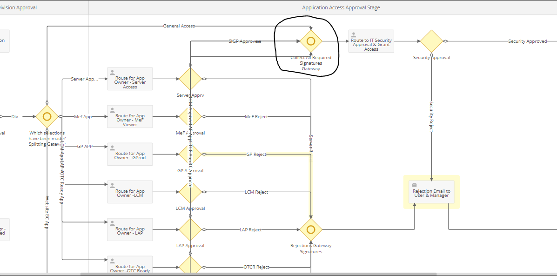Select the Server Apprv gateway diamond

pyautogui.click(x=190, y=79)
